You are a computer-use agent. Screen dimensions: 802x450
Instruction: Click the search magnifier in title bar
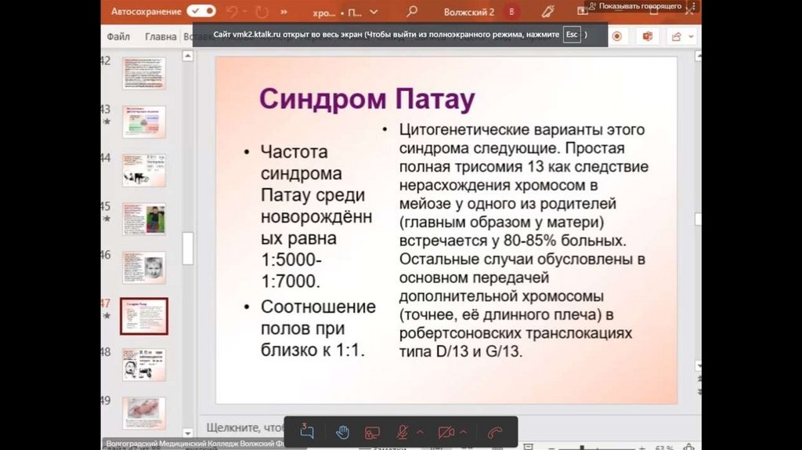coord(412,12)
